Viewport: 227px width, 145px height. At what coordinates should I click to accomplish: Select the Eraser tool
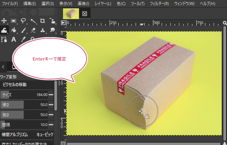pos(33,30)
